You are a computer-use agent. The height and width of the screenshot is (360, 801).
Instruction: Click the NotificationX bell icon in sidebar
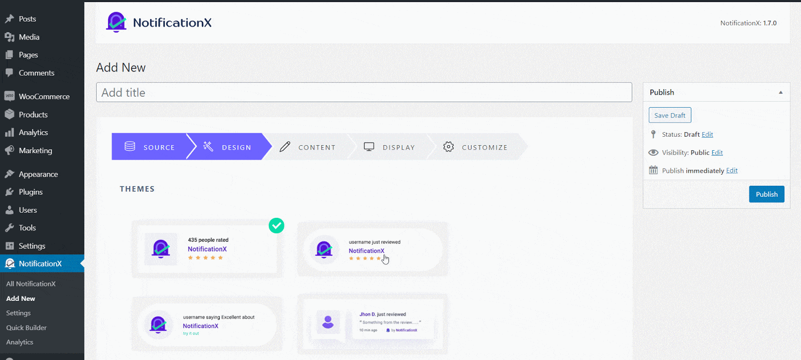[10, 264]
